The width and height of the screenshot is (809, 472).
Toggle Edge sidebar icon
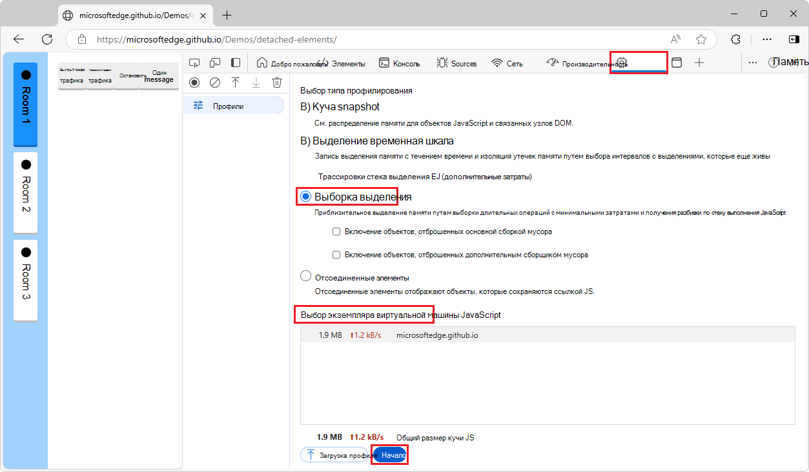[x=794, y=39]
